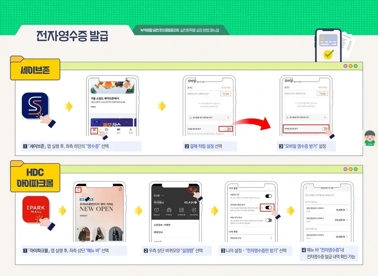Tap the dark coat model thumbnail
Screen dimensions: 378x276
click(x=115, y=234)
